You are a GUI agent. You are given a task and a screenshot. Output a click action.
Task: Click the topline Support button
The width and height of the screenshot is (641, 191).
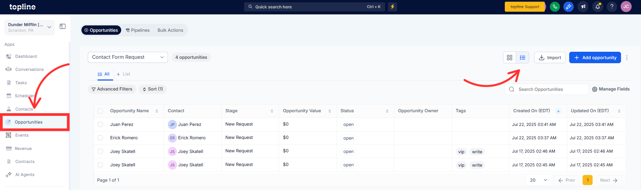tap(525, 7)
